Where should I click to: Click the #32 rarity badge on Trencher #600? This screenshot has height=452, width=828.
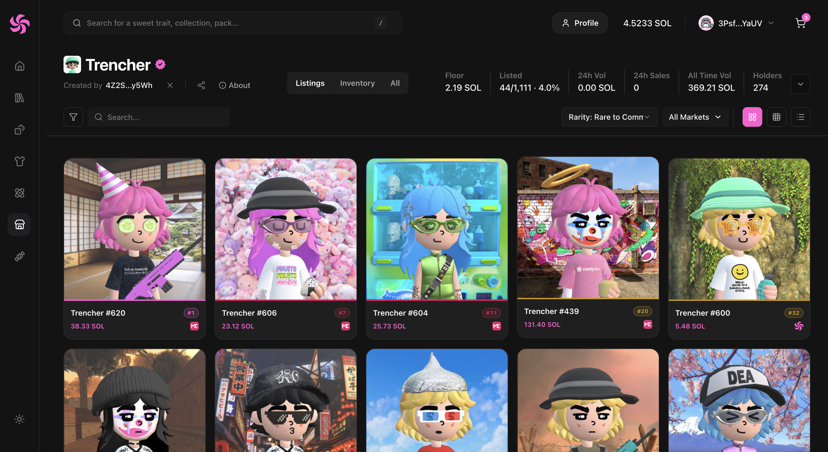794,313
